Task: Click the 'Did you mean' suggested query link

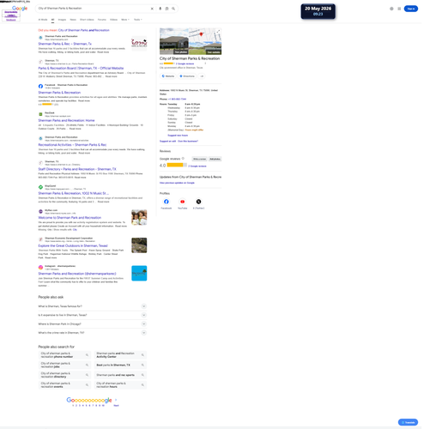Action: click(x=84, y=30)
